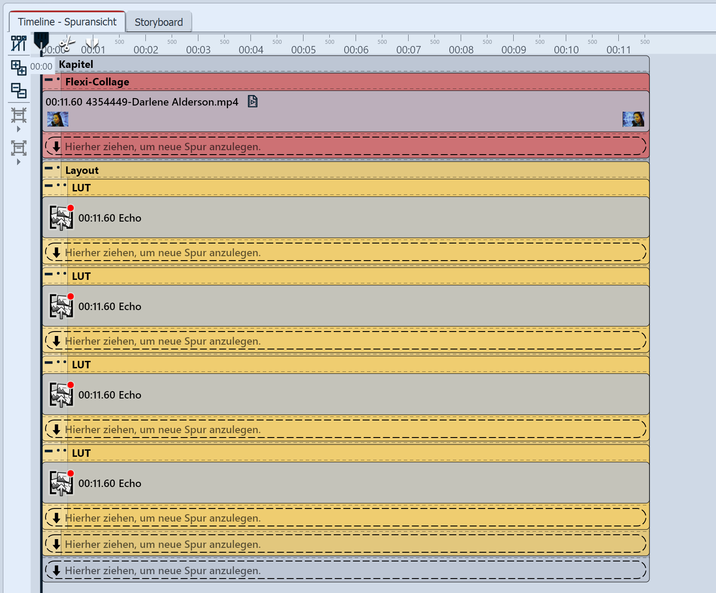Click the down-arrow icon in the Flexi-Collage drop zone
Screen dimensions: 716x593
tap(56, 147)
